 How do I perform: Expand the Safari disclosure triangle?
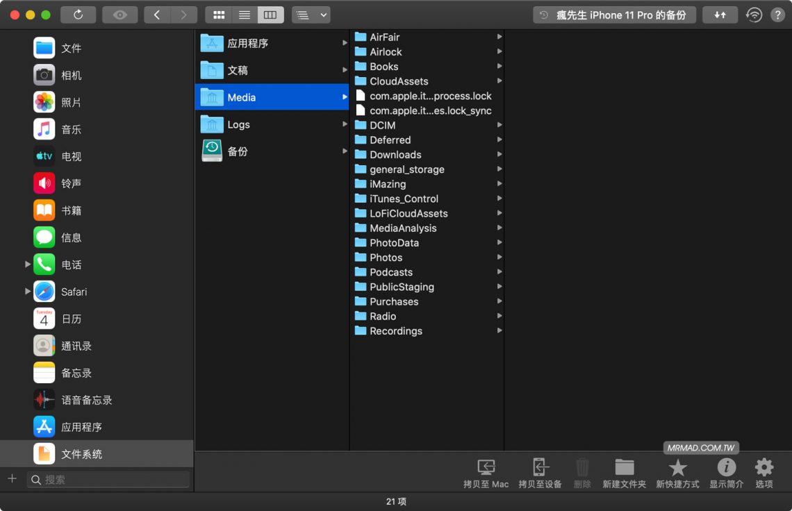[x=26, y=292]
